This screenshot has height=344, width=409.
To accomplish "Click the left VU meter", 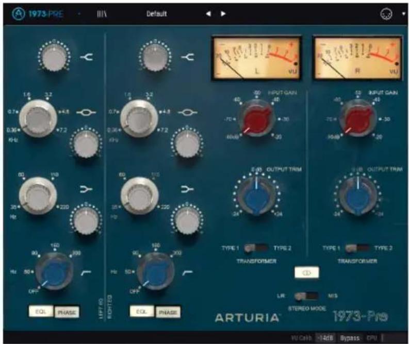I will point(256,58).
